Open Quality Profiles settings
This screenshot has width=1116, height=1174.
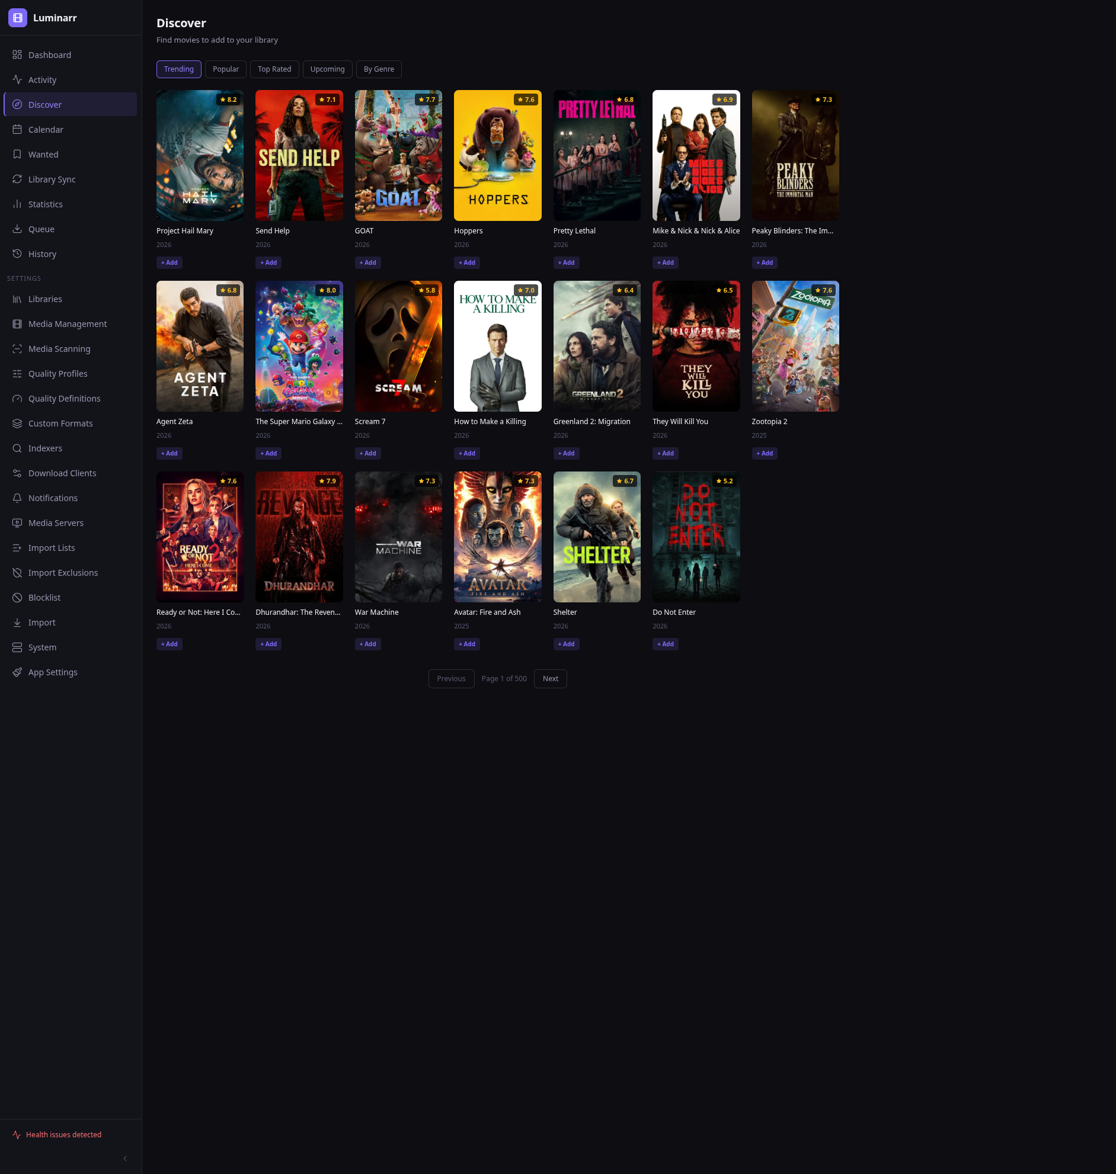[57, 373]
